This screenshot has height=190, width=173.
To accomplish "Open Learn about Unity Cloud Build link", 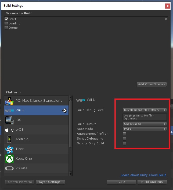I will click(x=143, y=175).
